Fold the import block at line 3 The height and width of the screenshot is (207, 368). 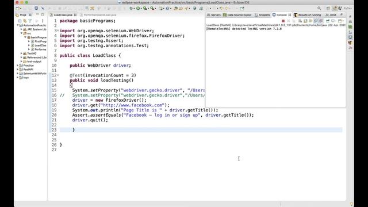click(x=58, y=30)
